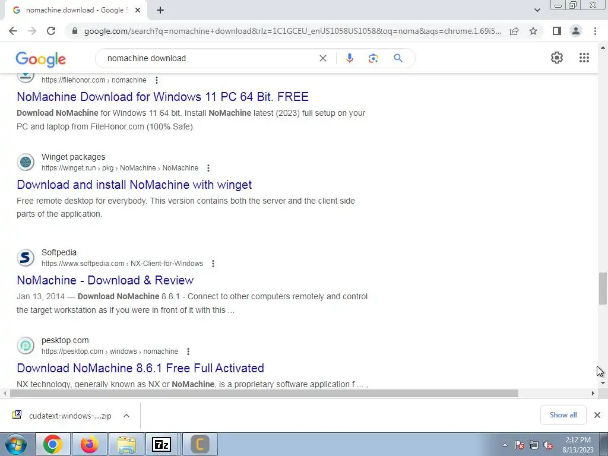Screen dimensions: 608x456
Task: Open the Google apps grid
Action: click(x=584, y=58)
